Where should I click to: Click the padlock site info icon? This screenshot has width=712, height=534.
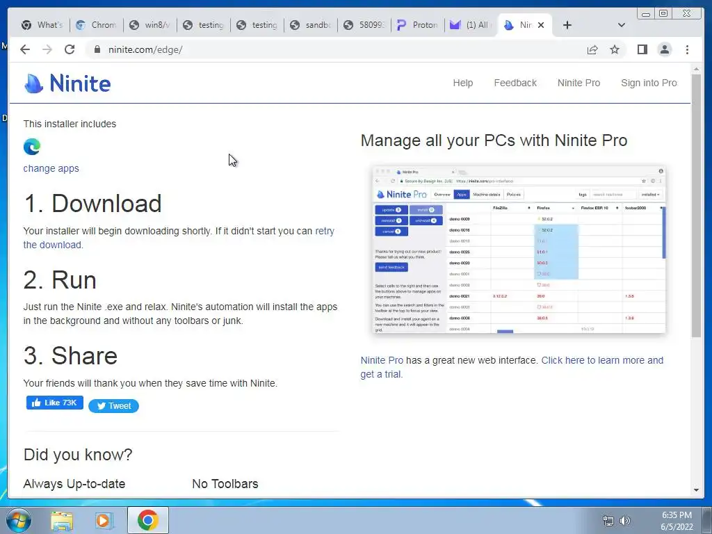[97, 49]
